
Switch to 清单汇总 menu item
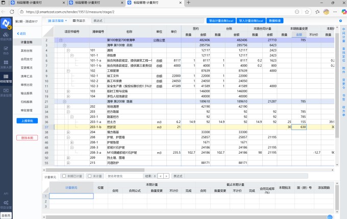pos(27,76)
